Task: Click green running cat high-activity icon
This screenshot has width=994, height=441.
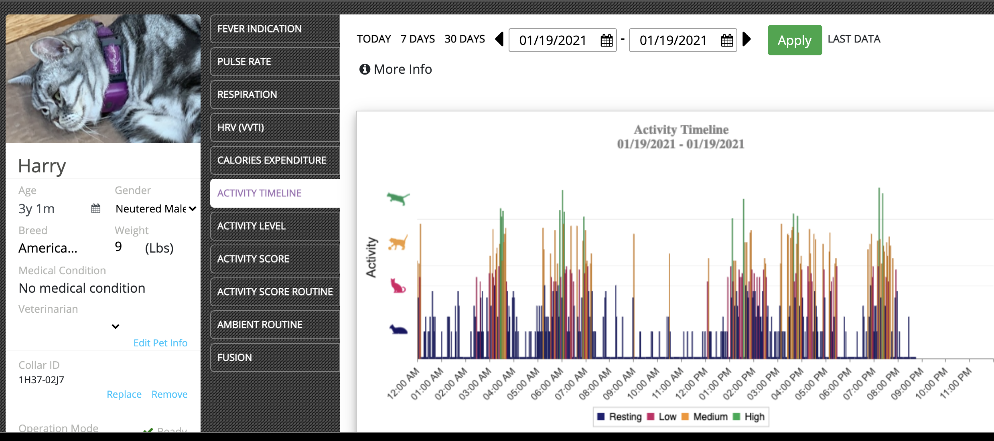Action: [x=398, y=198]
